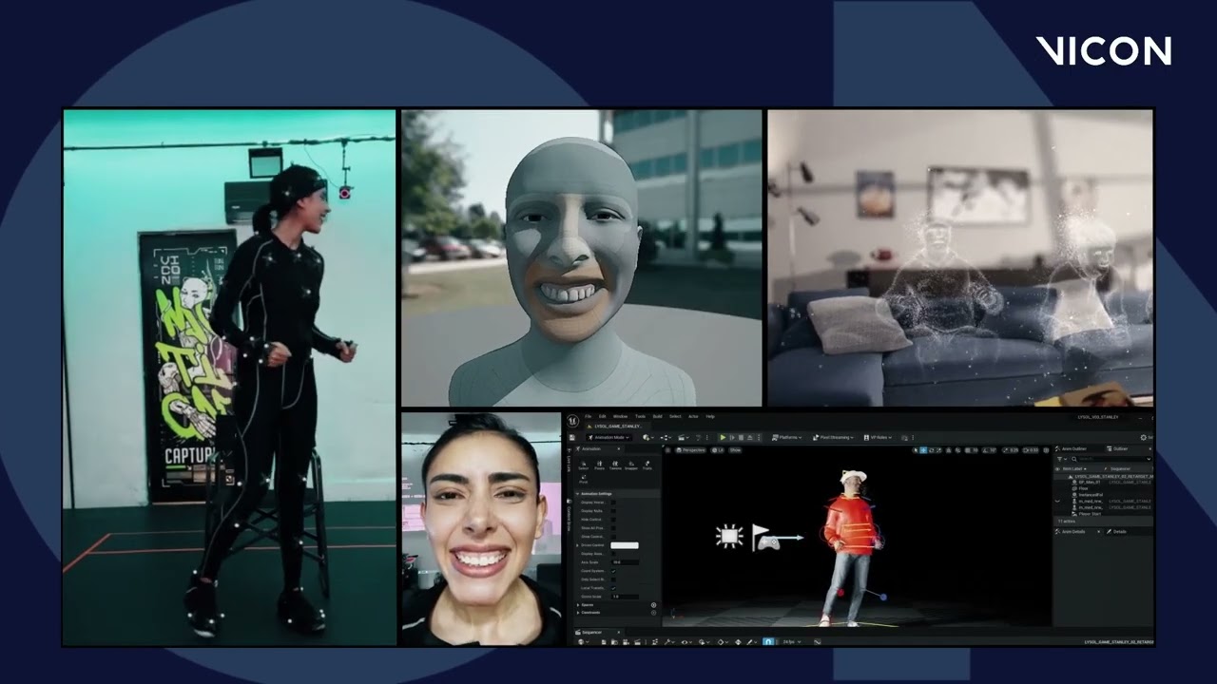1217x684 pixels.
Task: Click the Save icon in main toolbar
Action: pyautogui.click(x=571, y=438)
